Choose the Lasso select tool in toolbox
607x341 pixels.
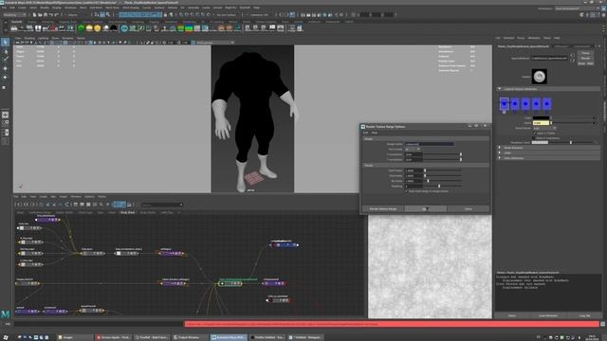tap(5, 51)
